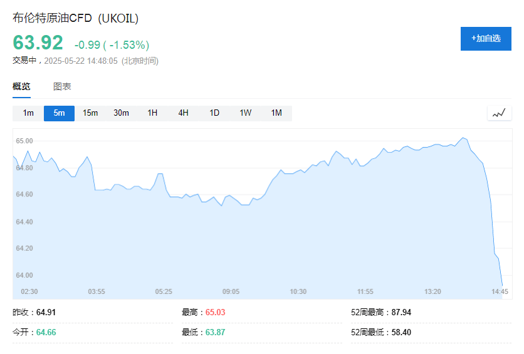Choose the 4H timeframe
524x354 pixels.
tap(183, 113)
